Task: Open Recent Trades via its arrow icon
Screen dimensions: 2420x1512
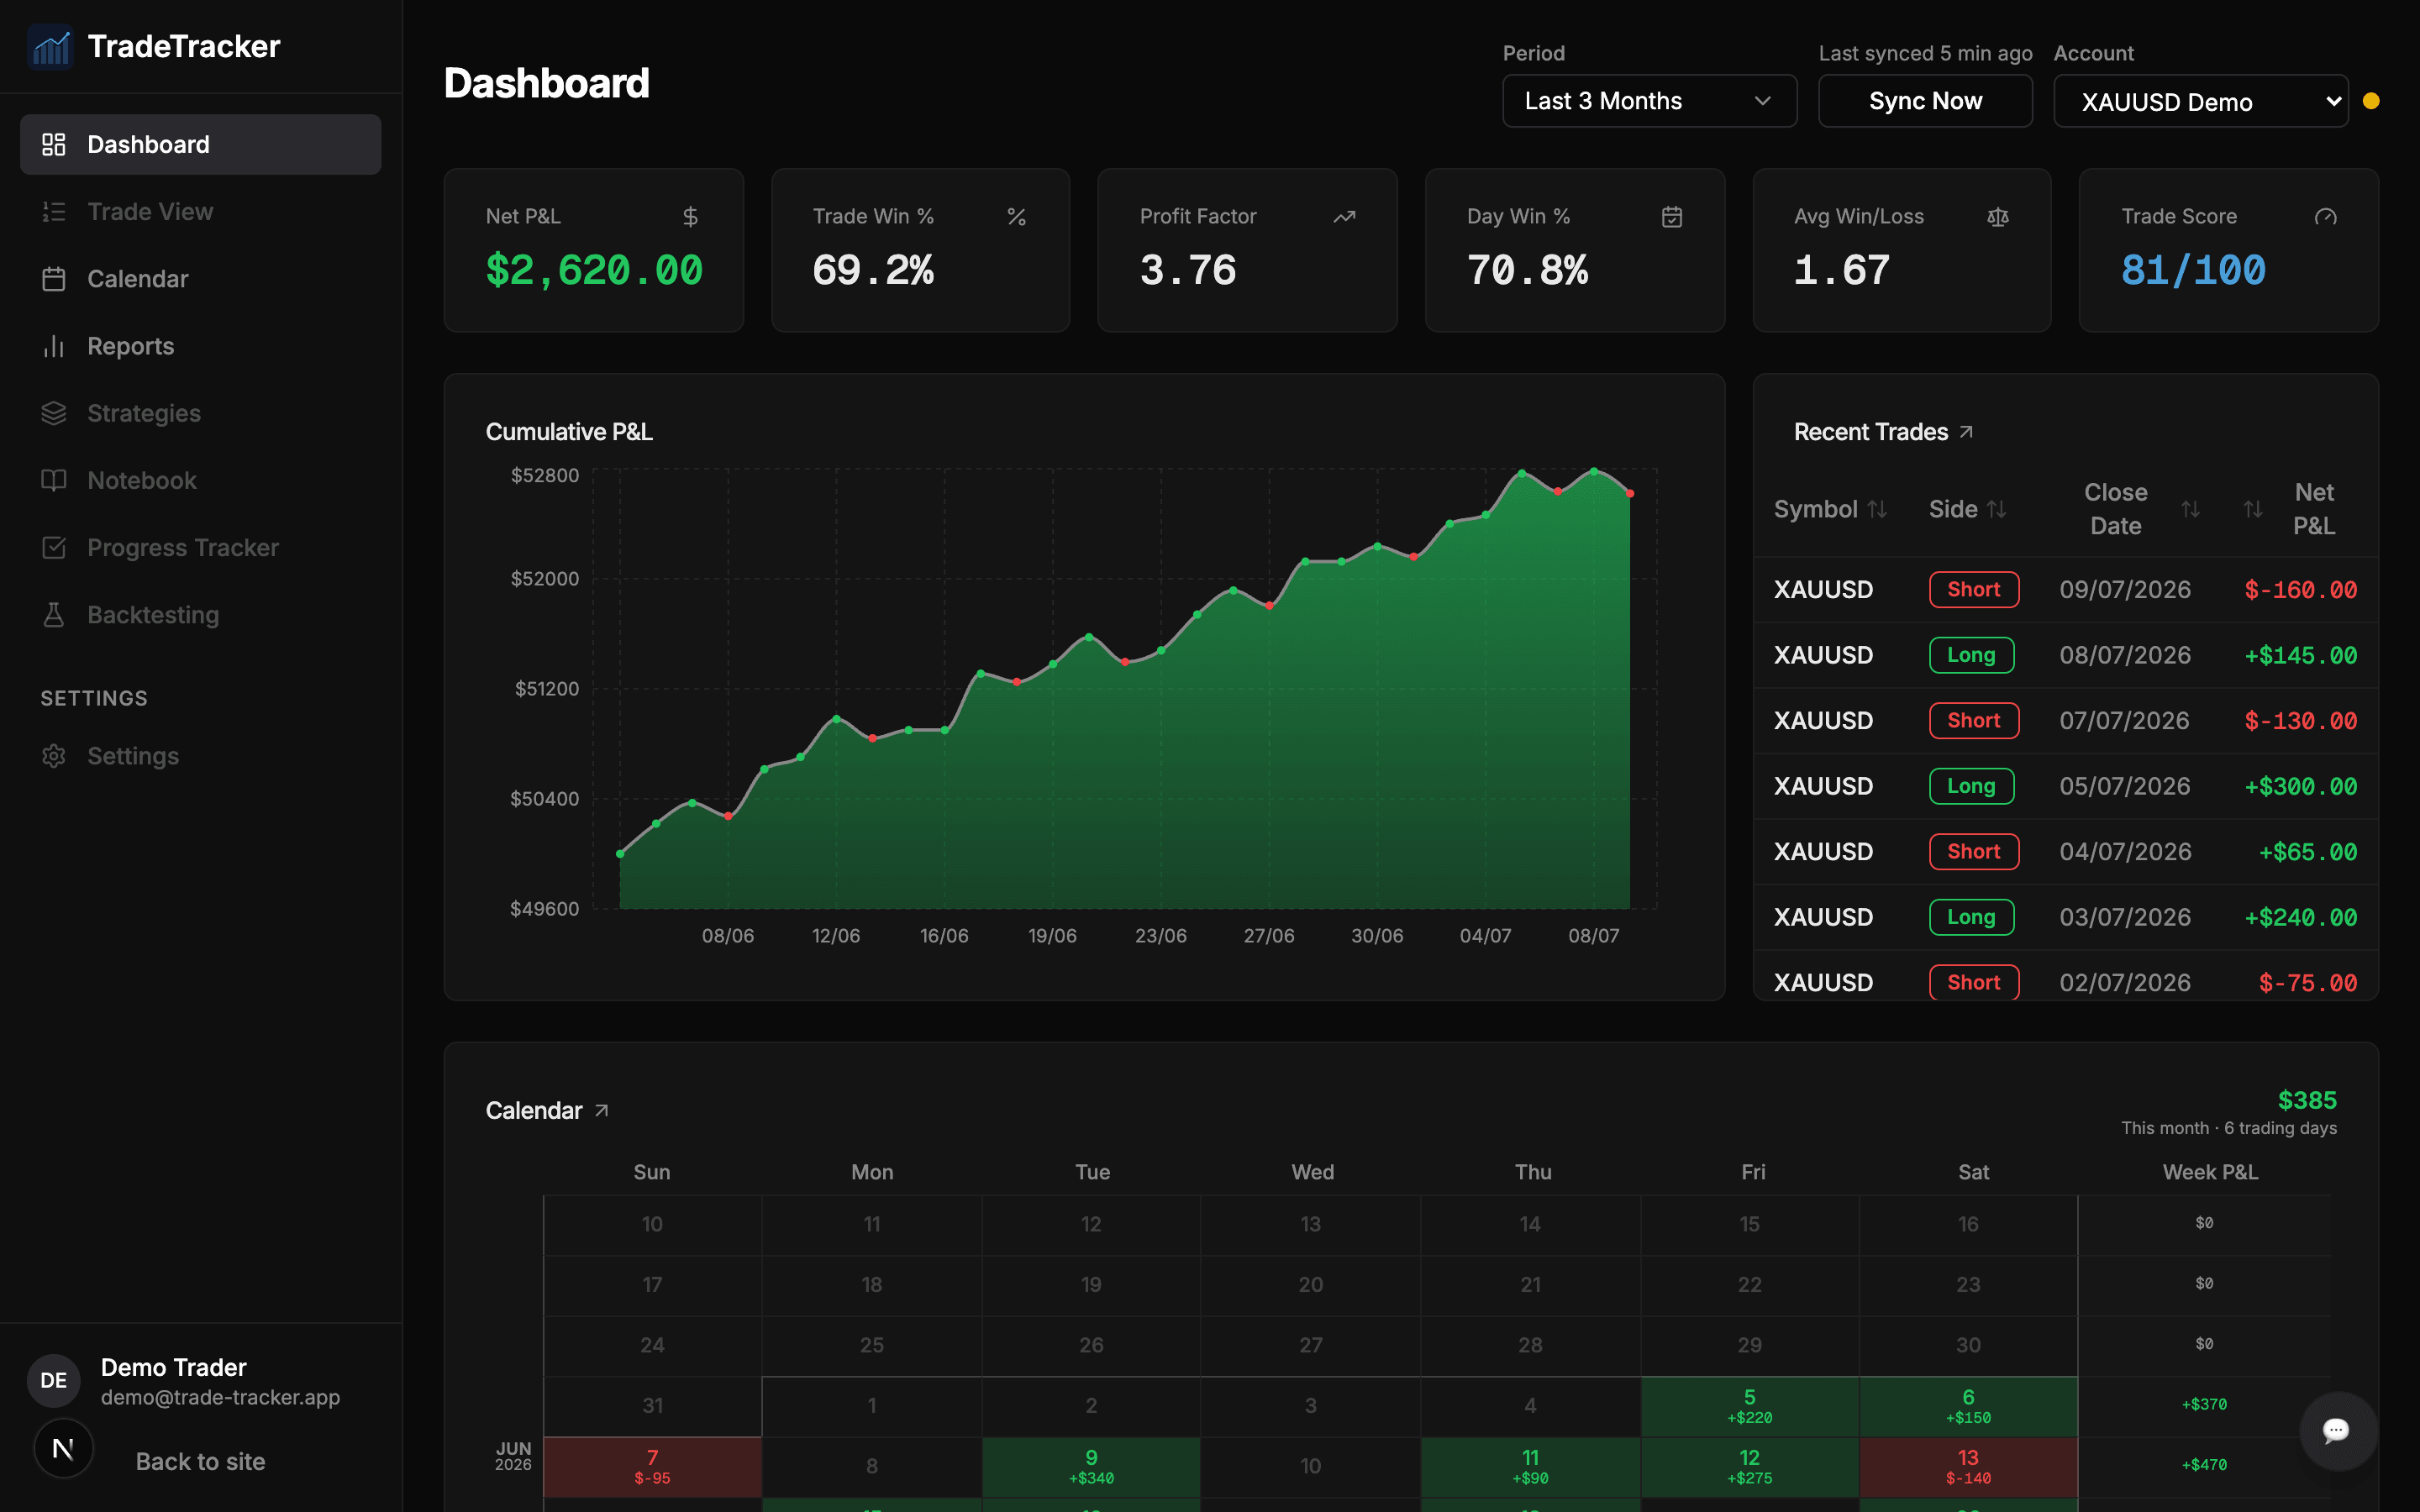Action: [x=1966, y=432]
